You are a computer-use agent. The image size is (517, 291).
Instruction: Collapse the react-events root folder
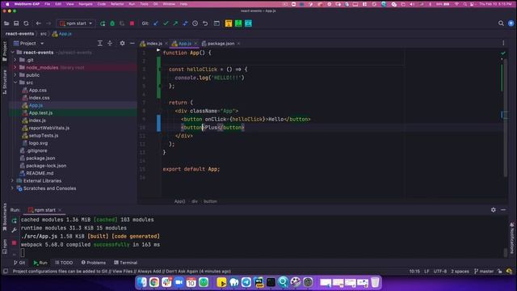point(13,52)
